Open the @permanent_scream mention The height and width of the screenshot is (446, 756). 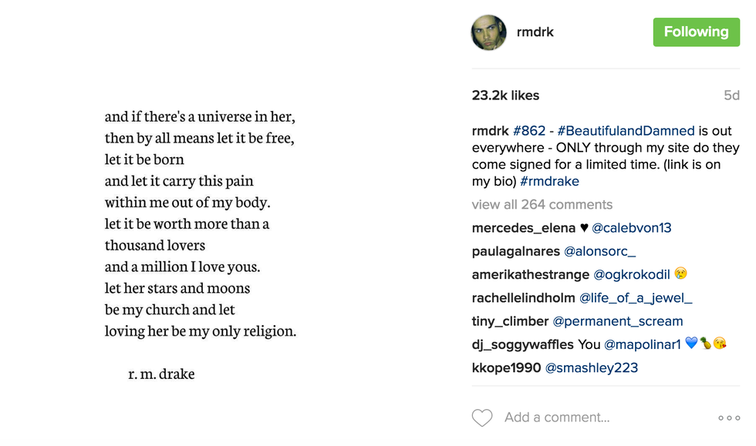618,321
